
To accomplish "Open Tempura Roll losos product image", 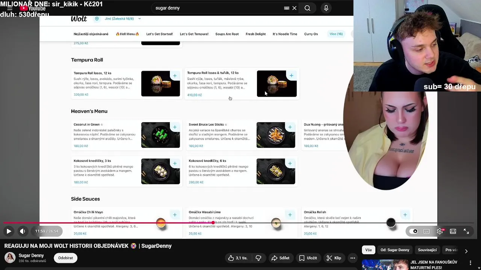I will (x=160, y=84).
